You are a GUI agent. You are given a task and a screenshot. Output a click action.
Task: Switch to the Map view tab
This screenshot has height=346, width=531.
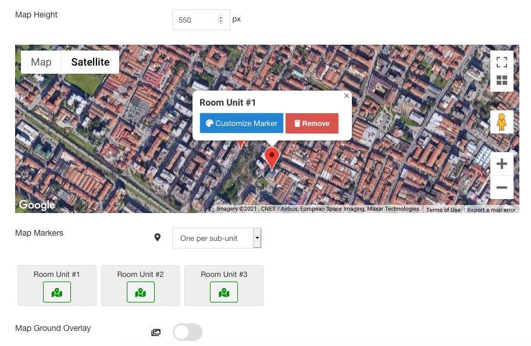[41, 62]
